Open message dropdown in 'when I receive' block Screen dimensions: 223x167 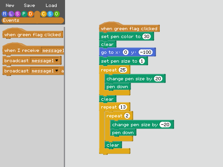click(52, 51)
